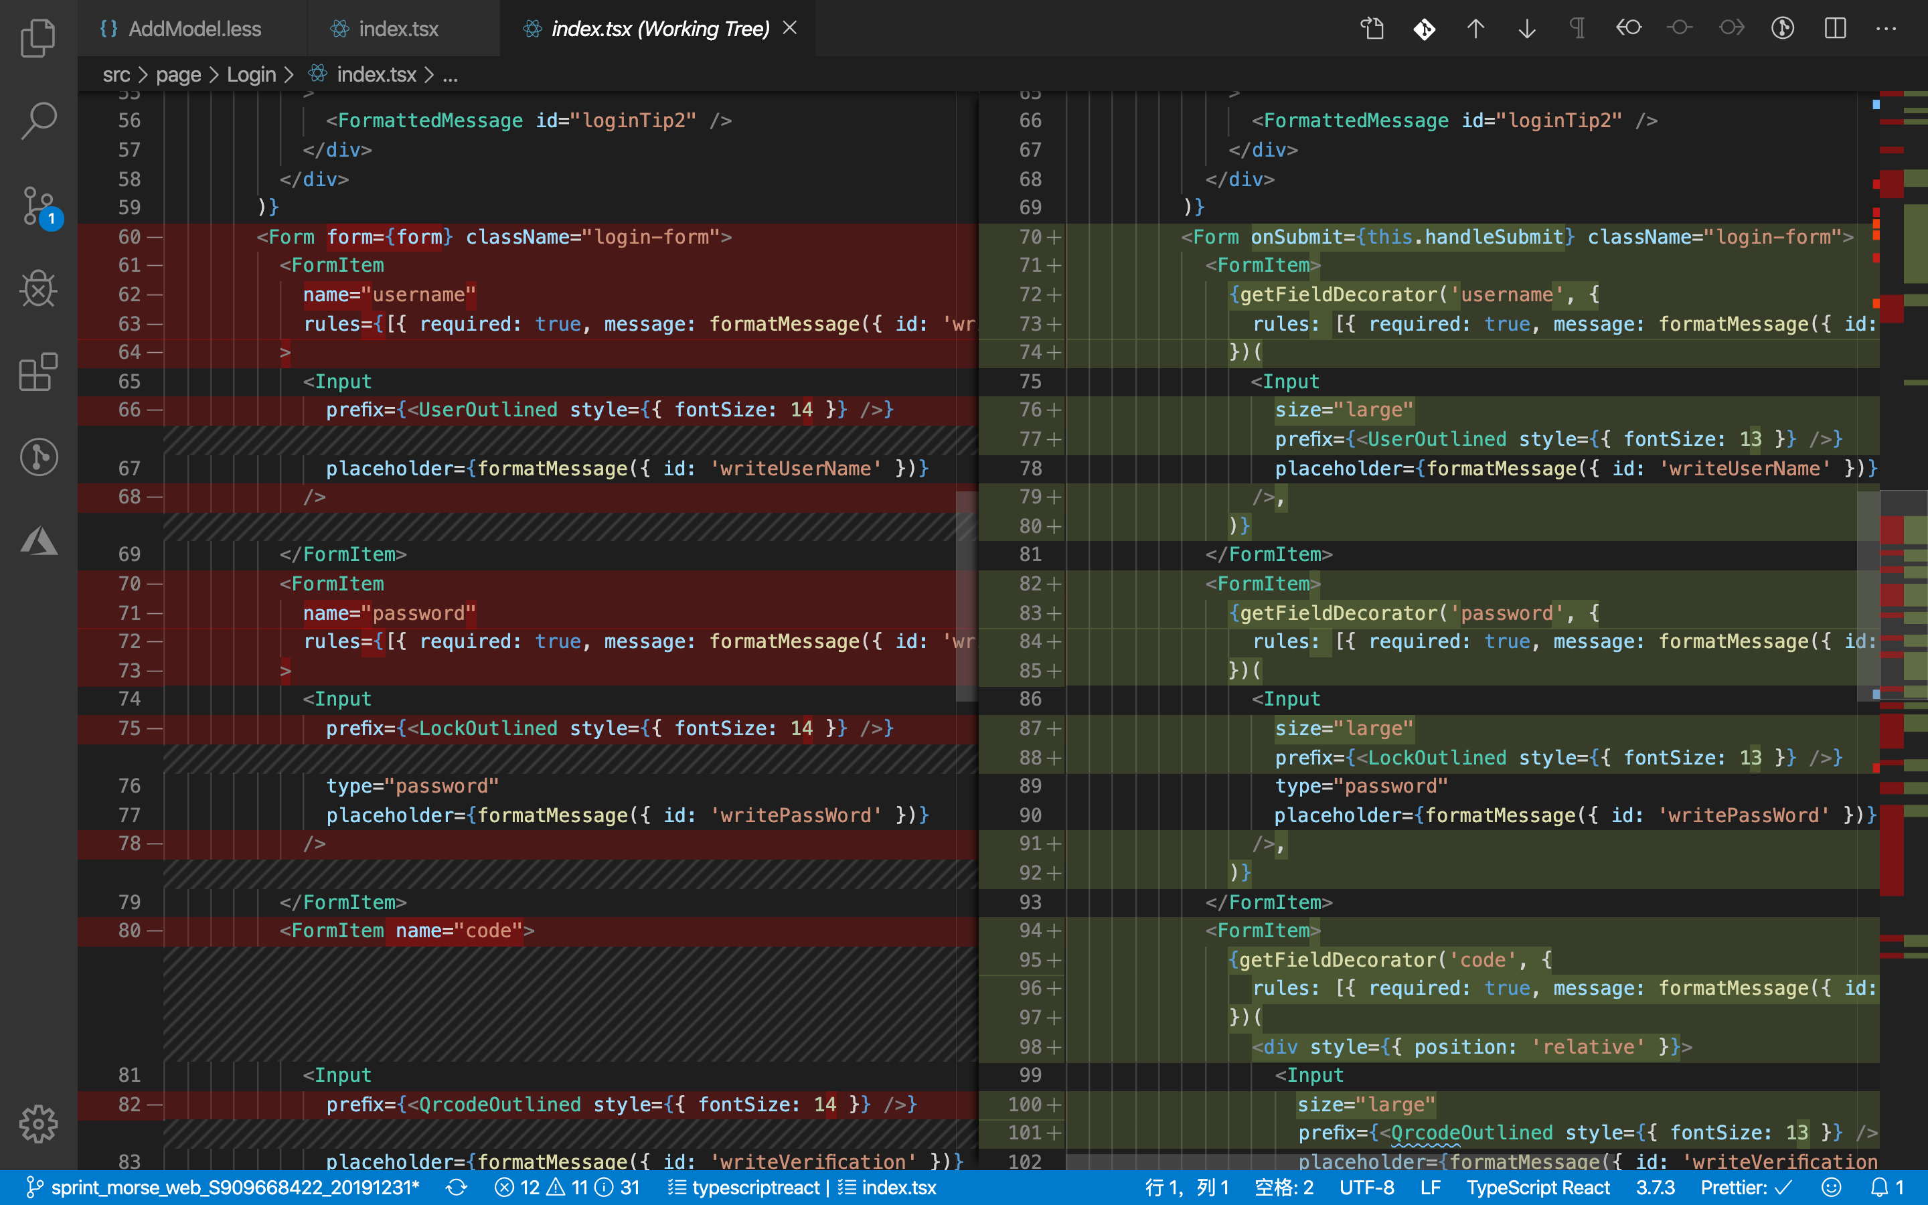Screen dimensions: 1928x1205
Task: Open Problems via errors and warnings count
Action: 567,1188
